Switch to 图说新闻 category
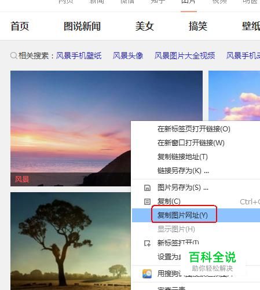This screenshot has height=290, width=260. pyautogui.click(x=82, y=26)
